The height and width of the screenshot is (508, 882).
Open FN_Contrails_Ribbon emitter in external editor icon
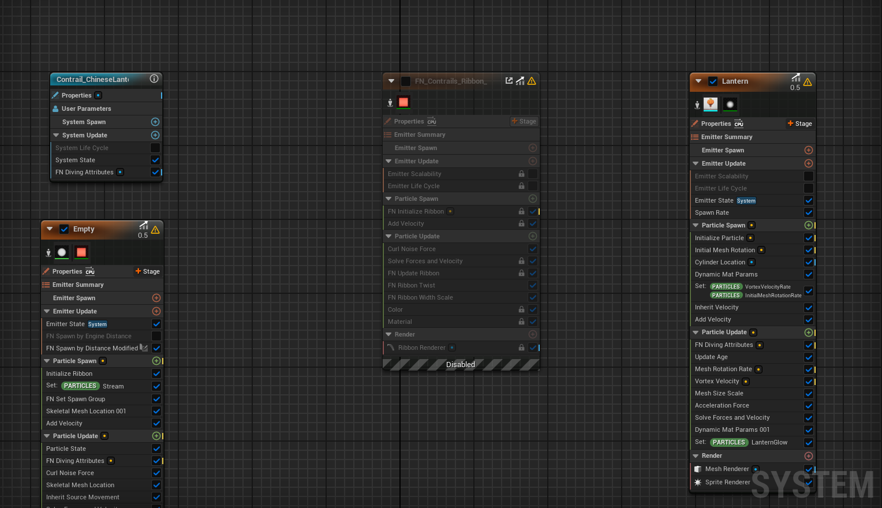coord(509,81)
